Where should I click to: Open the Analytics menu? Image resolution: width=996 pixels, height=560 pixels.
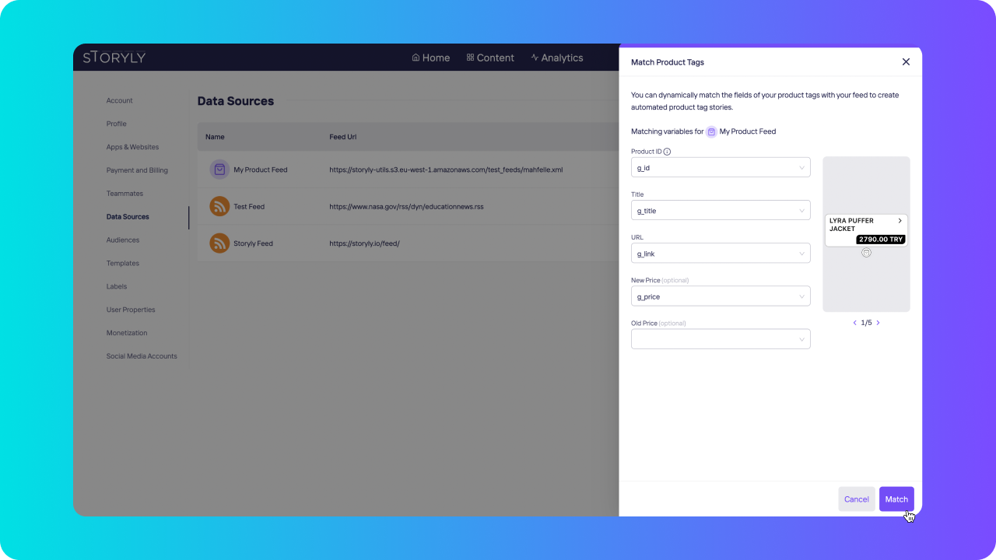coord(557,58)
